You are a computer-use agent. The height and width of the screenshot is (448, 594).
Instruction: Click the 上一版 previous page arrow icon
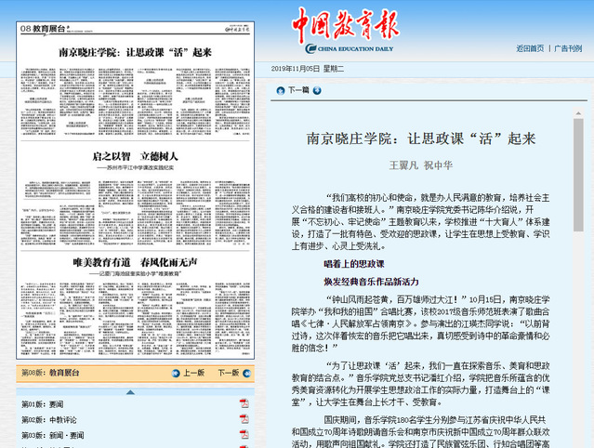coord(176,373)
